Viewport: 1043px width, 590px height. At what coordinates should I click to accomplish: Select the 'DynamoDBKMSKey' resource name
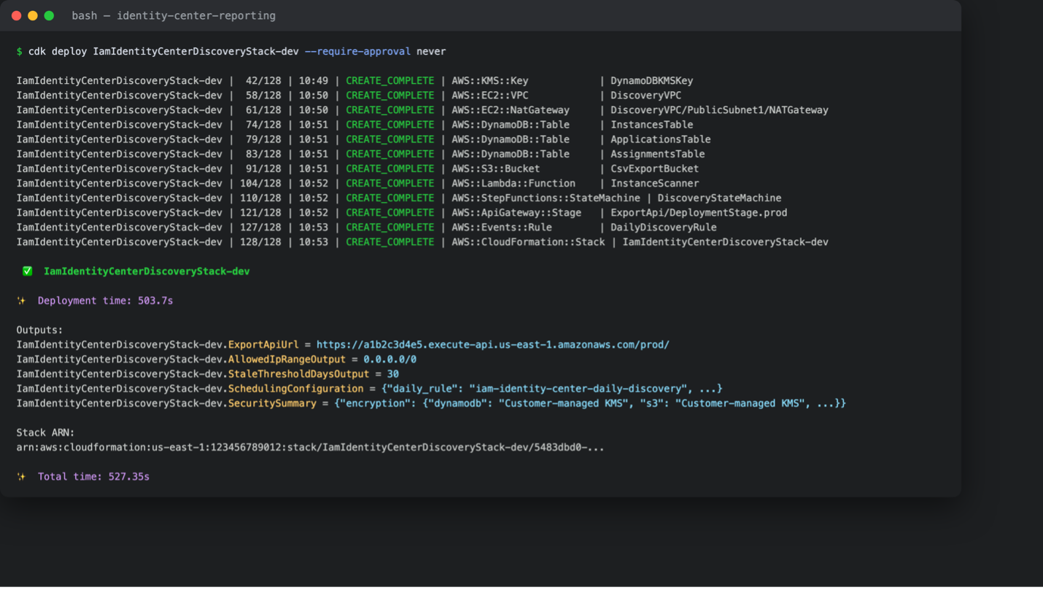click(x=652, y=81)
